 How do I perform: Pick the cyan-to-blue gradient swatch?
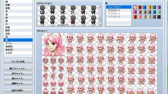pyautogui.click(x=154, y=12)
